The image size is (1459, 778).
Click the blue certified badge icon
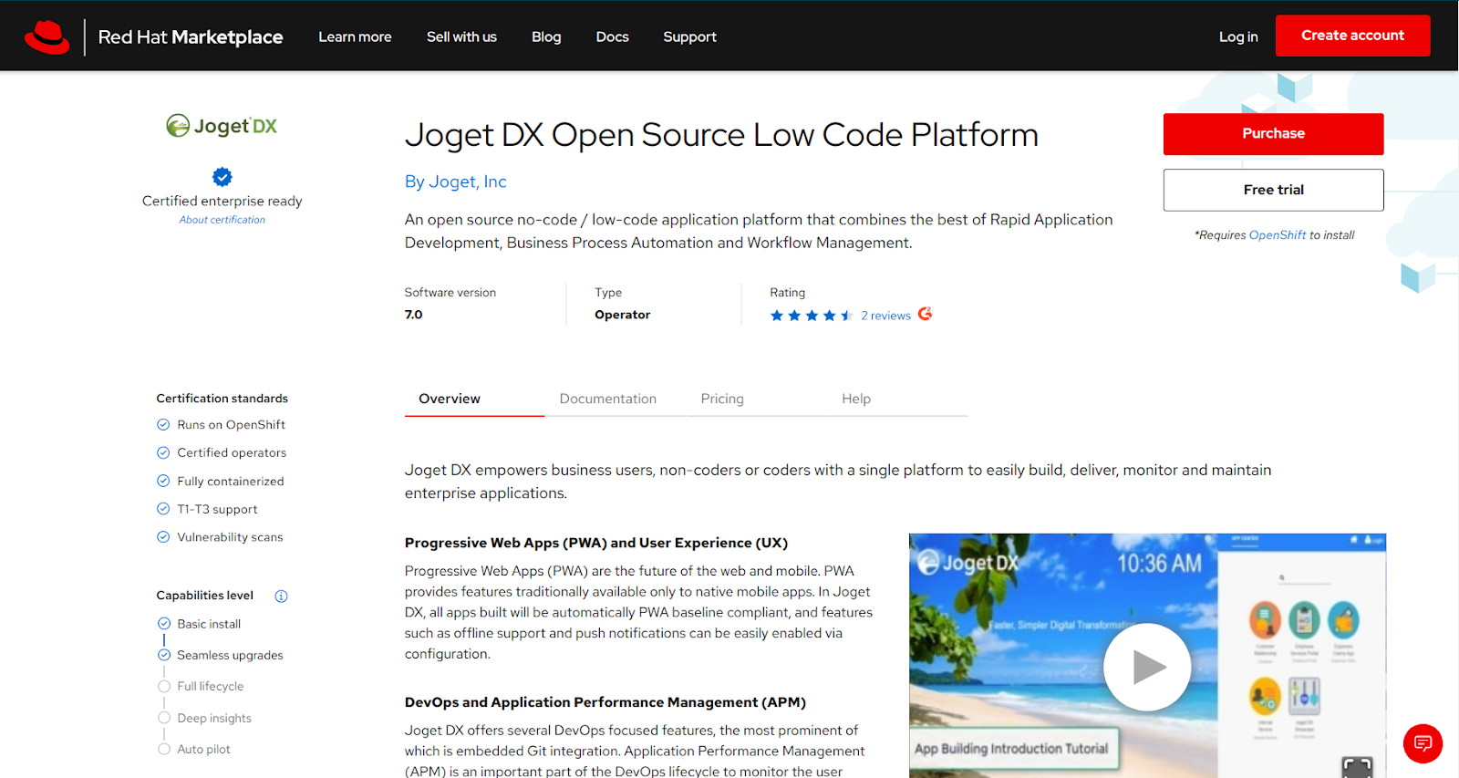pos(222,177)
